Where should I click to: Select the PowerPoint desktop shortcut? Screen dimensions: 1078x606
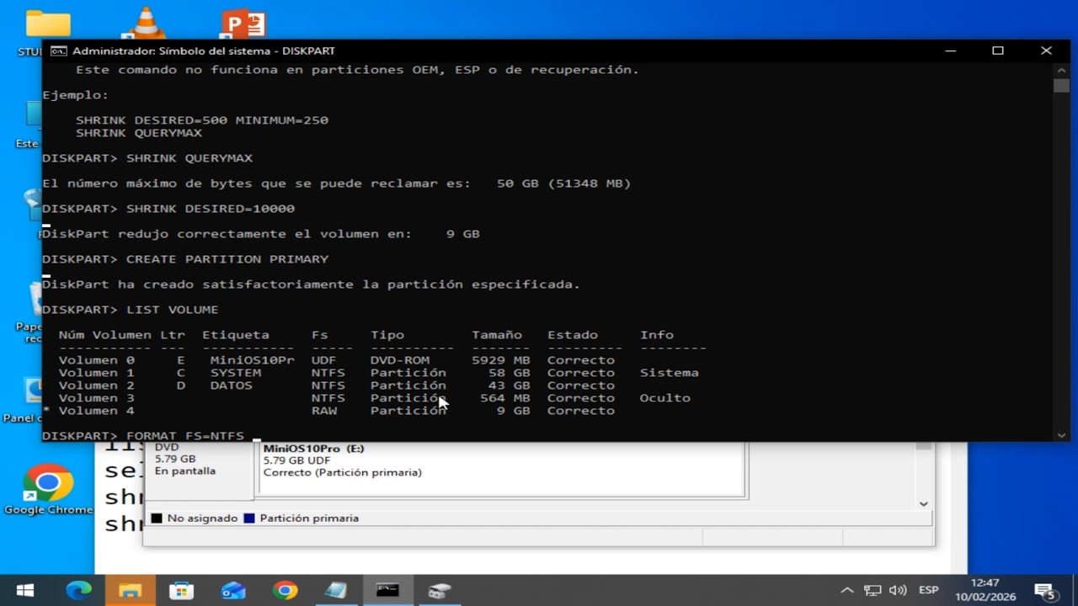(243, 24)
